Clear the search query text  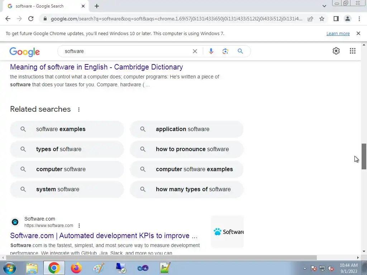pos(195,51)
